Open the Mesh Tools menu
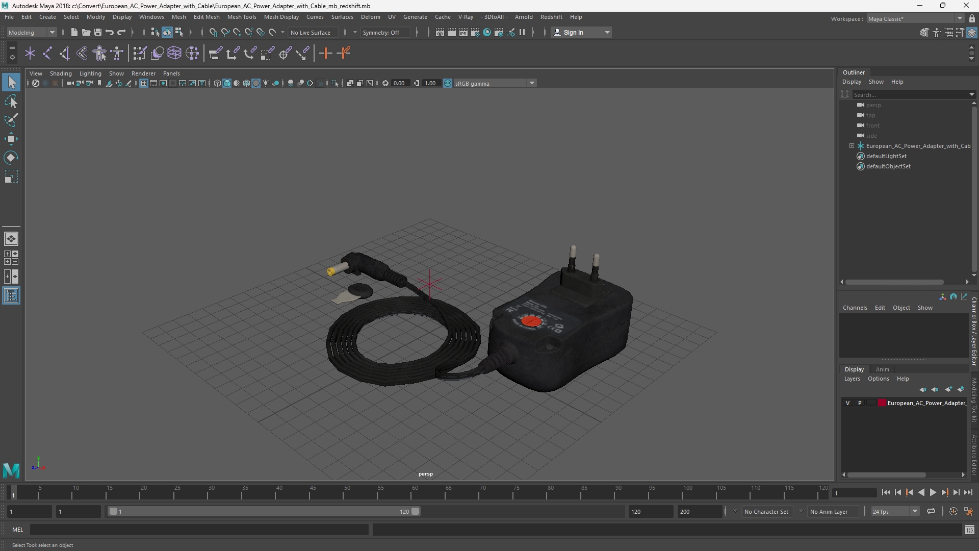The width and height of the screenshot is (979, 551). click(x=241, y=17)
